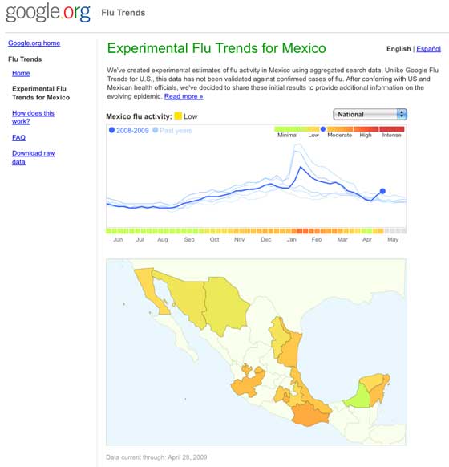449x467 pixels.
Task: Click the green Minimal color swatch
Action: pos(287,129)
